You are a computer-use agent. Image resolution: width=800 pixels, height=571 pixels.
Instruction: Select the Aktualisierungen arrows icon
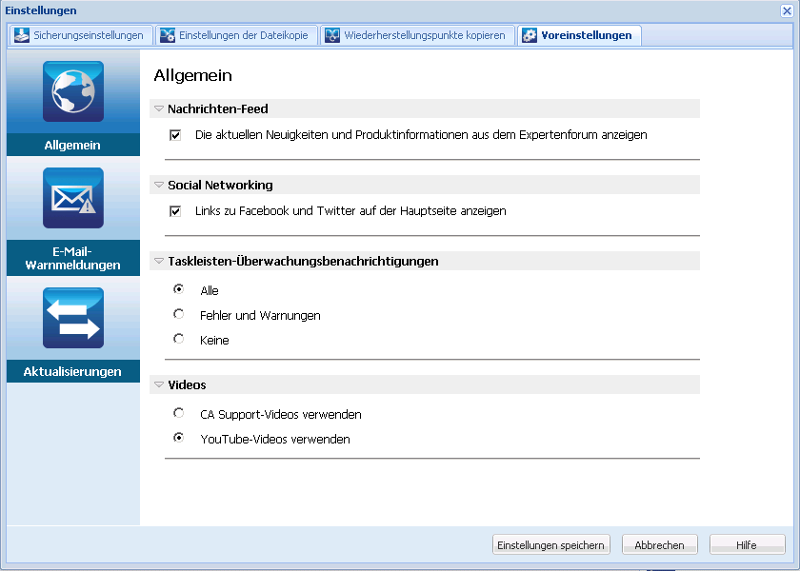tap(73, 318)
